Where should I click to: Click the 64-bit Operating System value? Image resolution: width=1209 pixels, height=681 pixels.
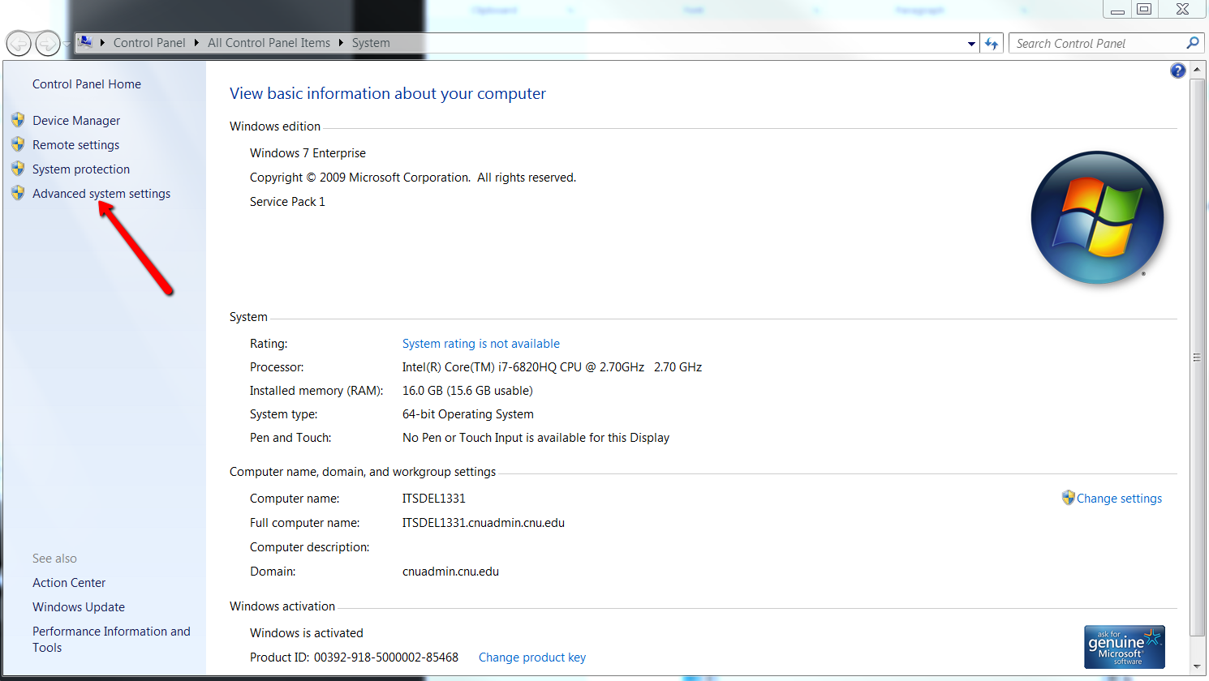pos(468,414)
